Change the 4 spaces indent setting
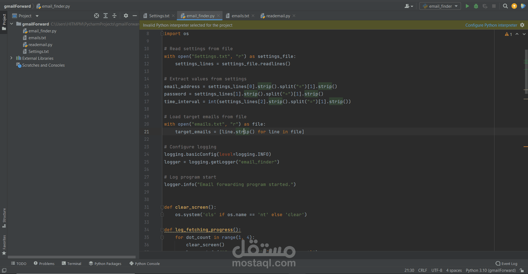Image resolution: width=528 pixels, height=274 pixels. coord(454,270)
